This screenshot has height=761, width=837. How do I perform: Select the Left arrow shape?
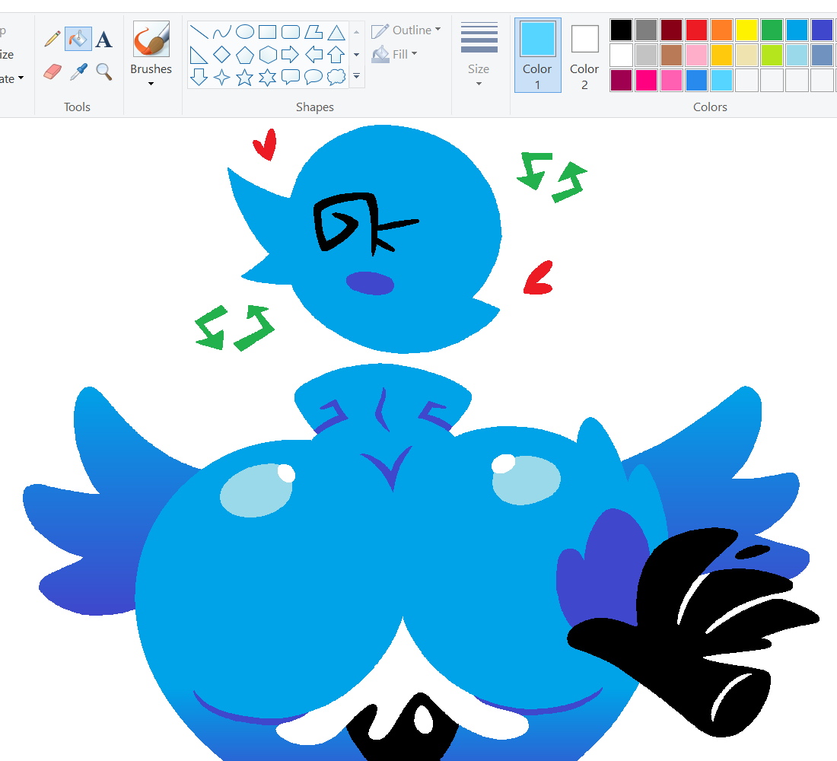pyautogui.click(x=313, y=55)
